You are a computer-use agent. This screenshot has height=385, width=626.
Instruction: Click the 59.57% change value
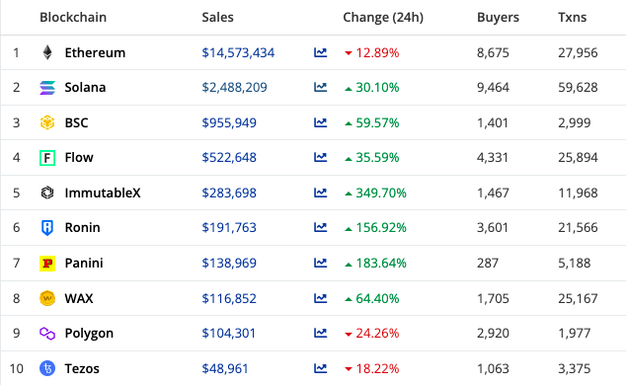pyautogui.click(x=377, y=122)
